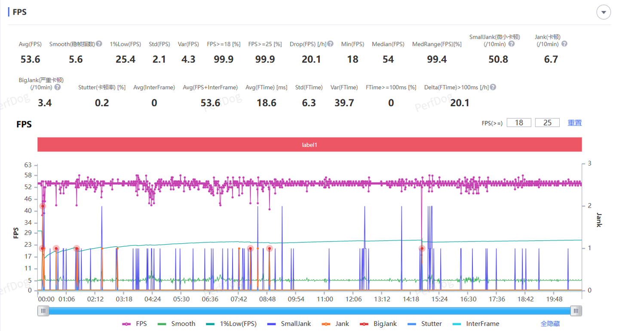The width and height of the screenshot is (619, 331).
Task: Click the 重置 reset link
Action: tap(574, 123)
